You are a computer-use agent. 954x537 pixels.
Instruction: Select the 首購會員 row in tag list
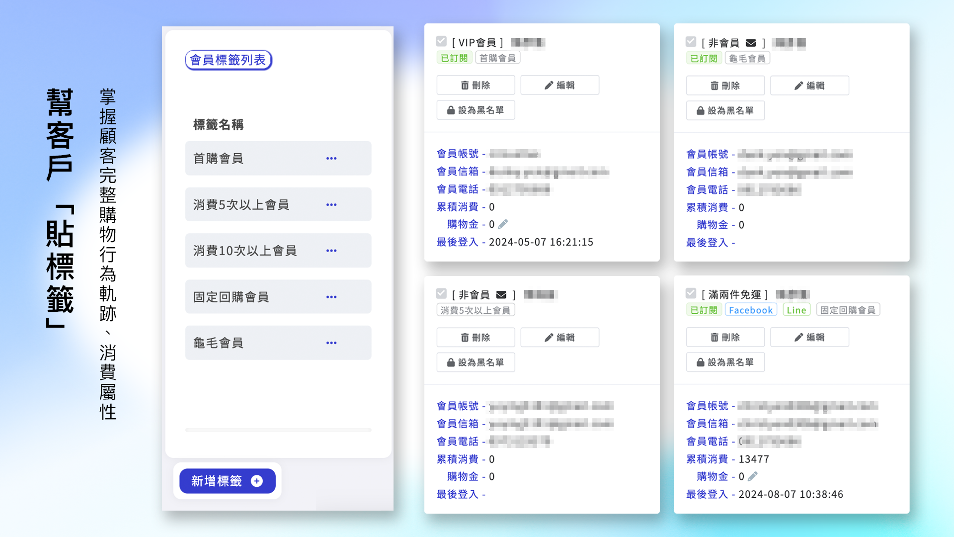click(x=278, y=158)
